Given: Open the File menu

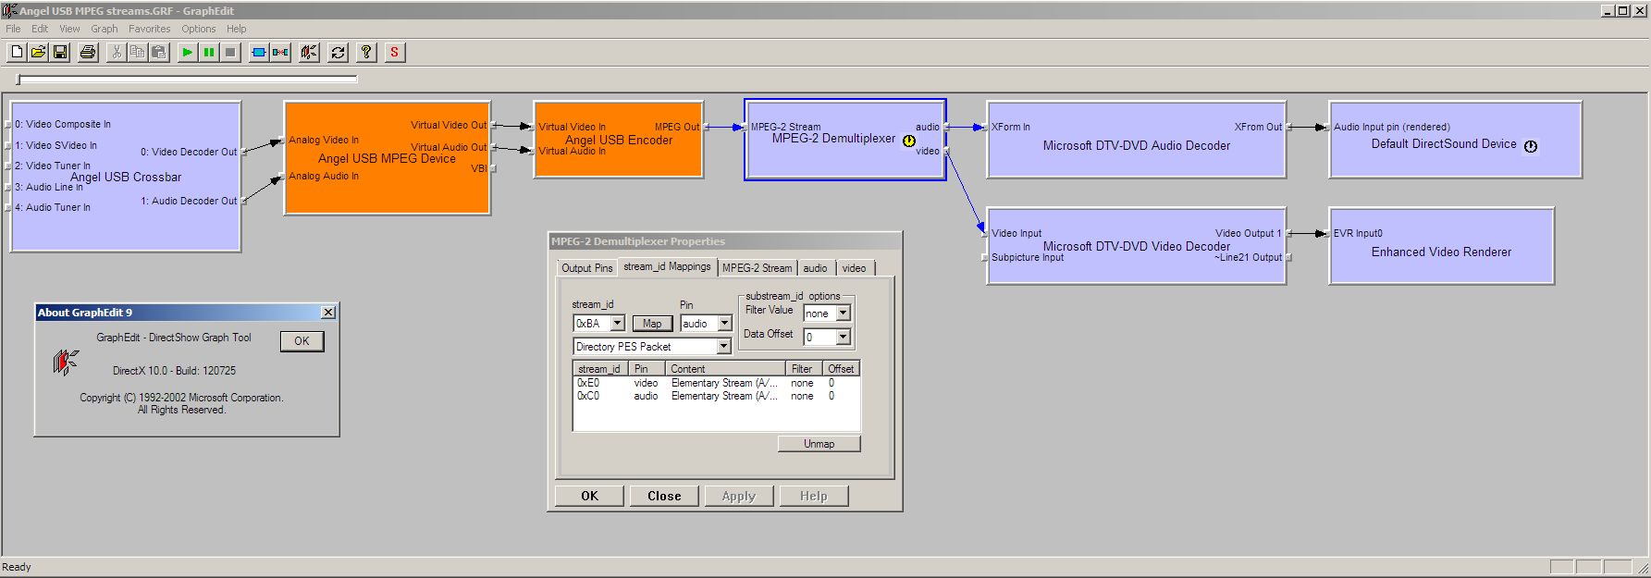Looking at the screenshot, I should (13, 29).
